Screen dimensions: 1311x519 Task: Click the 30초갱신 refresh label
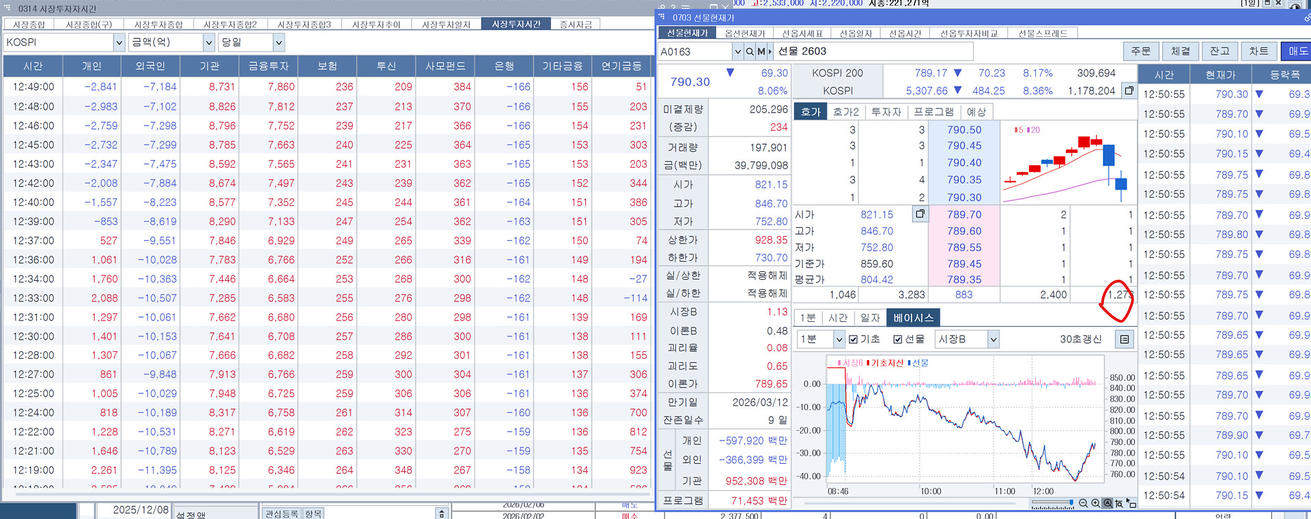point(1080,339)
